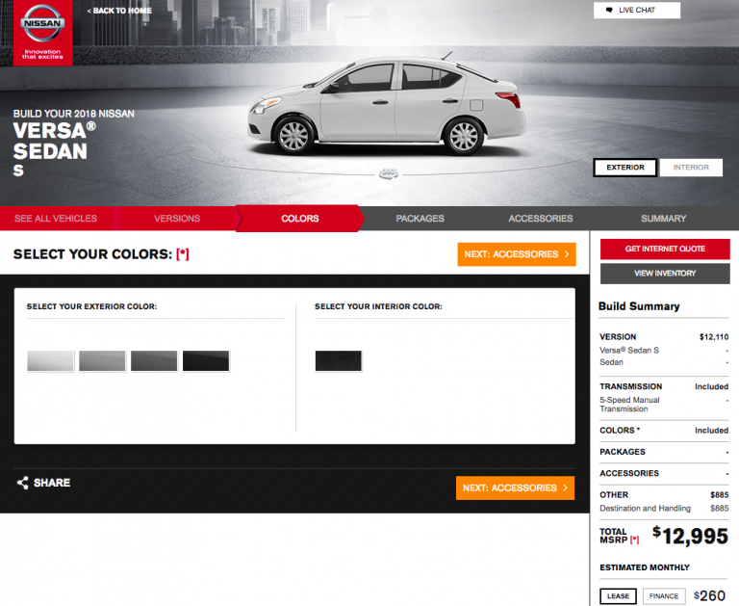Click Get Internet Quote
Screen dimensions: 739x606
[x=665, y=249]
